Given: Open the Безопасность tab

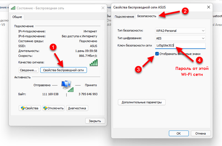Looking at the screenshot, I should pyautogui.click(x=147, y=16).
